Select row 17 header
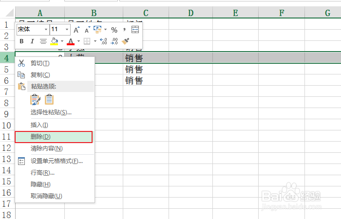The width and height of the screenshot is (341, 219). click(7, 203)
